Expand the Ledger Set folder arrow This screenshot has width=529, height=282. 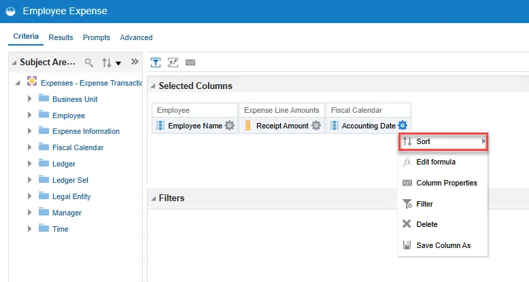30,179
